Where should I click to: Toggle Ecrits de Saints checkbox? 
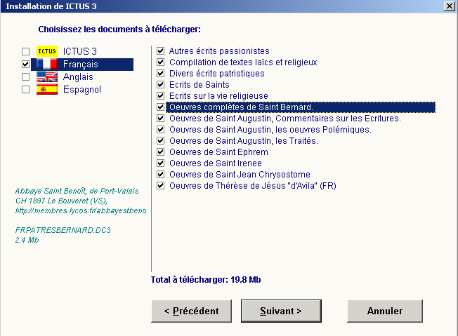tap(160, 85)
